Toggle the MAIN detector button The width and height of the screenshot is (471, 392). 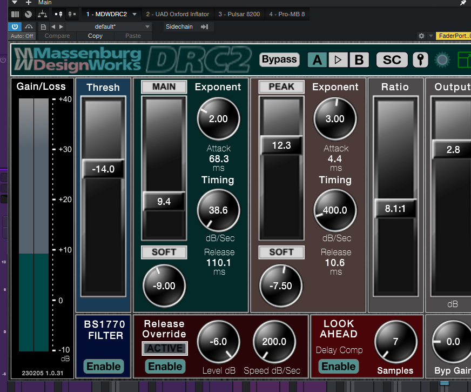pyautogui.click(x=164, y=87)
